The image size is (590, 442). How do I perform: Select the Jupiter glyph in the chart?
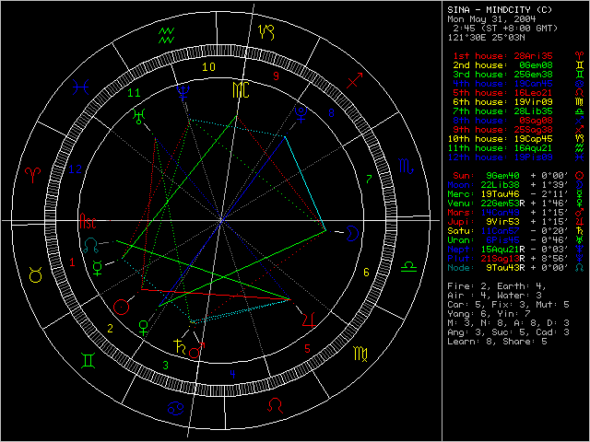click(x=310, y=320)
